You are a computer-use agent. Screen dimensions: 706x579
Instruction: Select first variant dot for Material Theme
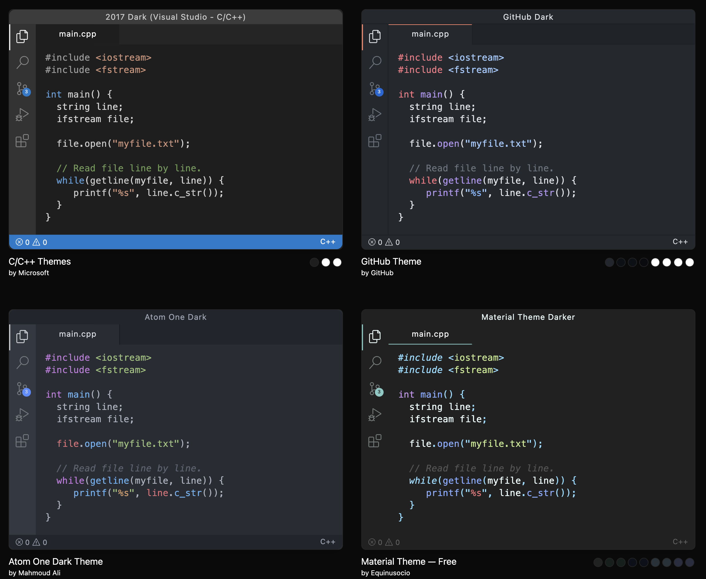[x=598, y=562]
